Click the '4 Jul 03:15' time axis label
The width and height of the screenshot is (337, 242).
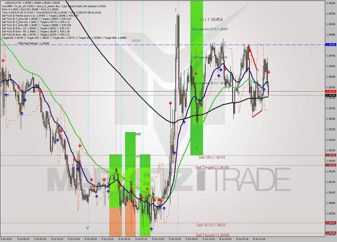(23, 239)
